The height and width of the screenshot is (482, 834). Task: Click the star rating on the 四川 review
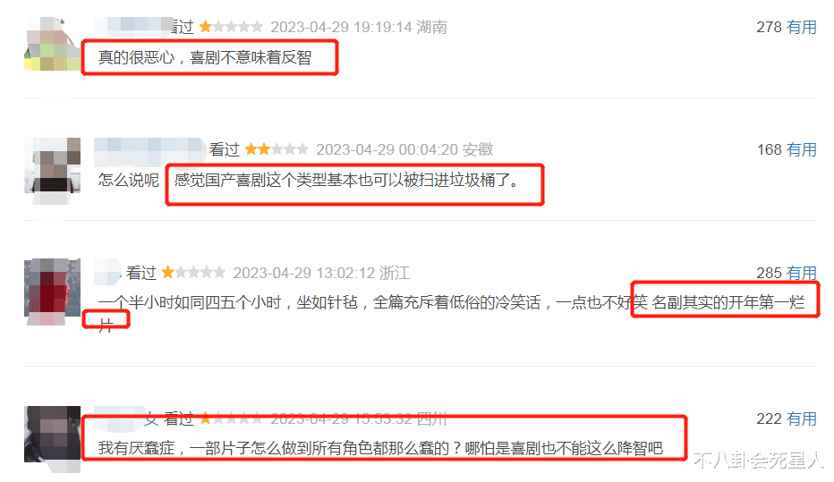232,419
